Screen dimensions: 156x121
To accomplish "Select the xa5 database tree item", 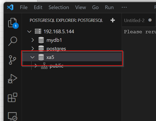I will [72, 57].
